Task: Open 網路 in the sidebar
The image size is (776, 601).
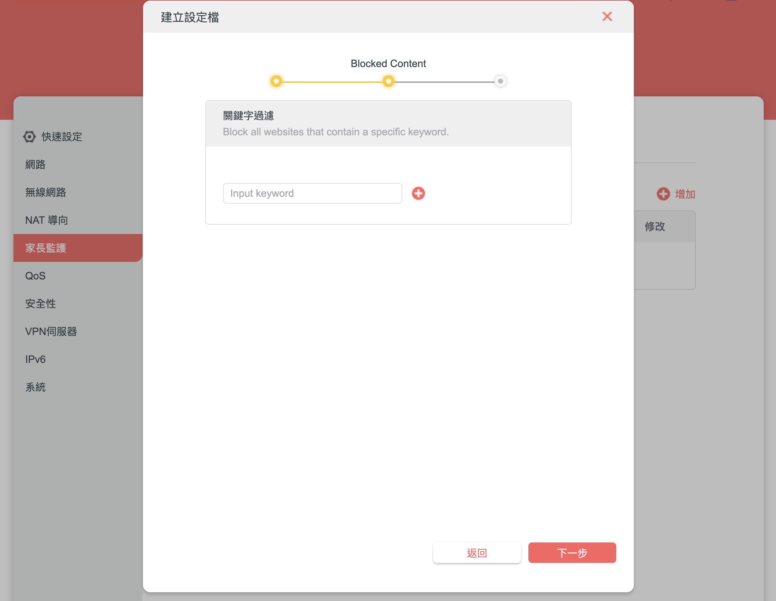Action: [x=35, y=165]
